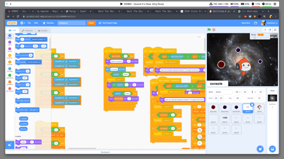Expand the account menu at top right
Image resolution: width=284 pixels, height=159 pixels.
tap(269, 23)
